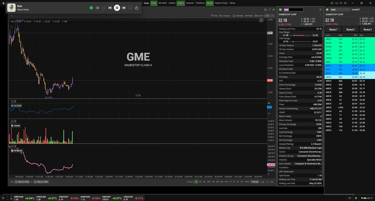Open Events on the chart toolbar
The width and height of the screenshot is (375, 201).
point(259,16)
